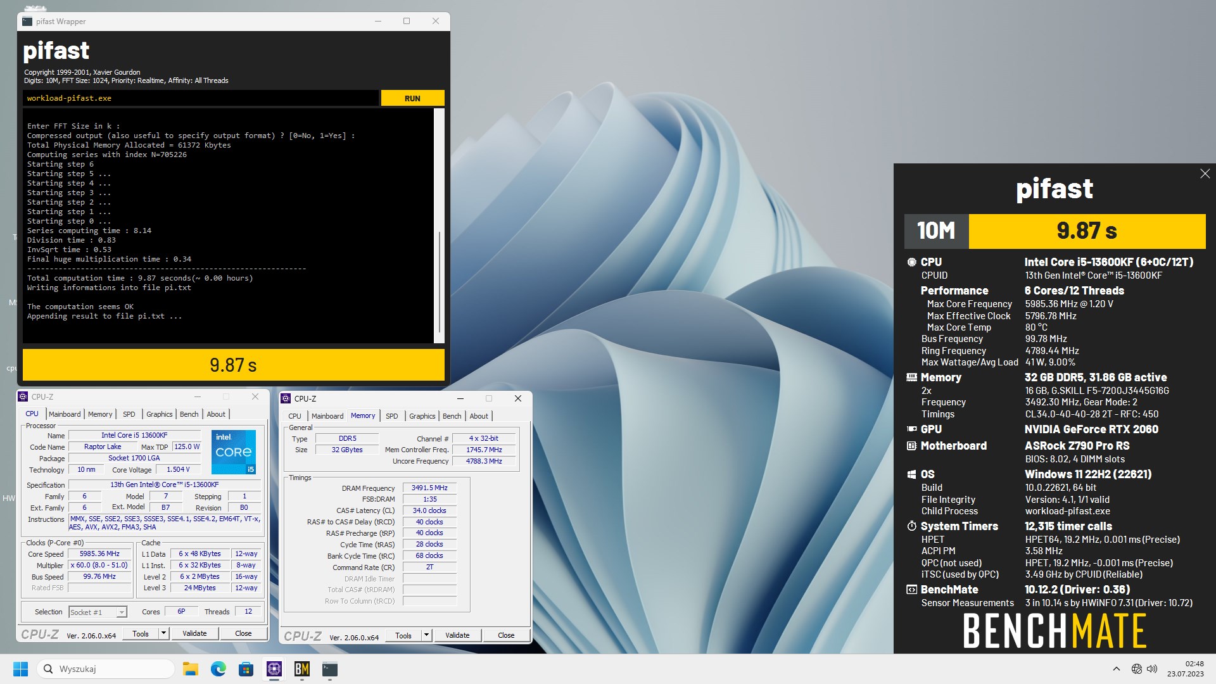This screenshot has width=1216, height=684.
Task: Click the CPU chip icon in BenchMate panel
Action: click(911, 262)
